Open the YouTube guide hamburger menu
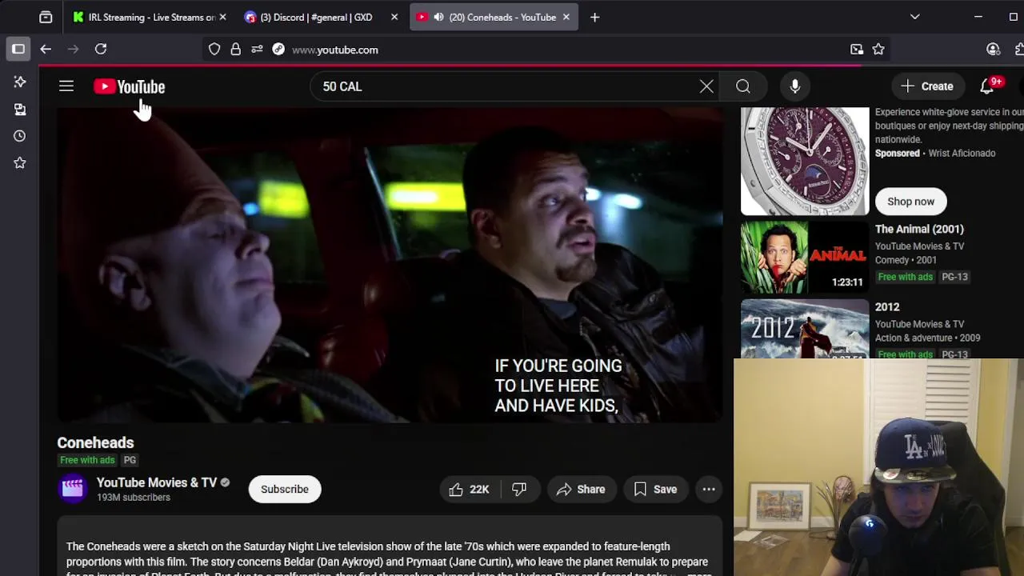 coord(66,86)
